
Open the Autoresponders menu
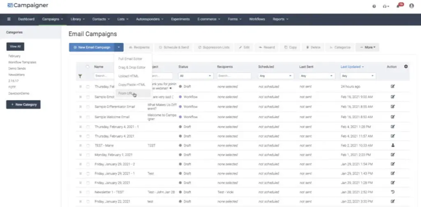coord(150,19)
